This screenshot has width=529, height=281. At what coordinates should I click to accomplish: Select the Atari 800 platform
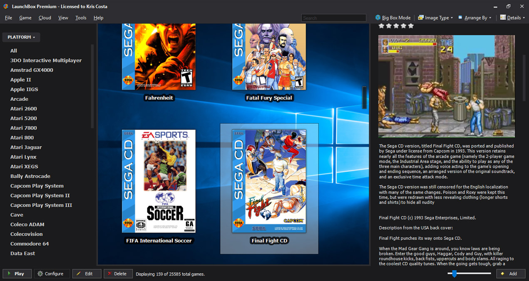pos(22,137)
